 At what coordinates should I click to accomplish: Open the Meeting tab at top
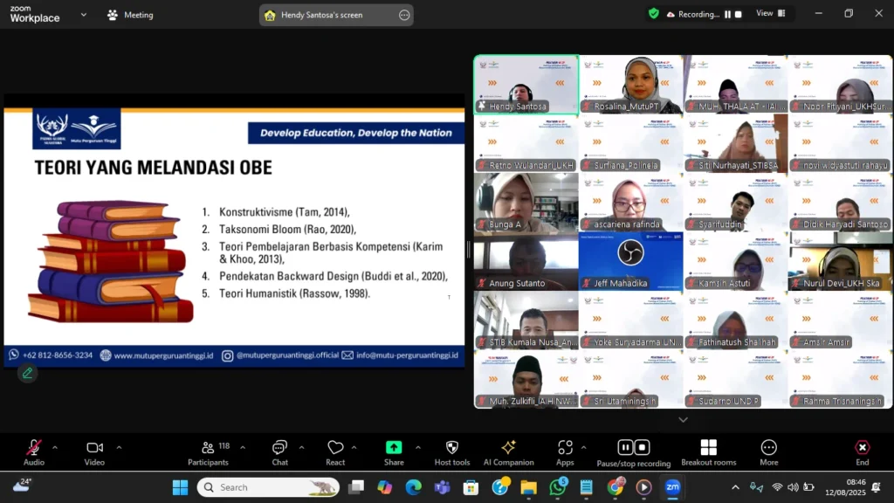coord(130,15)
